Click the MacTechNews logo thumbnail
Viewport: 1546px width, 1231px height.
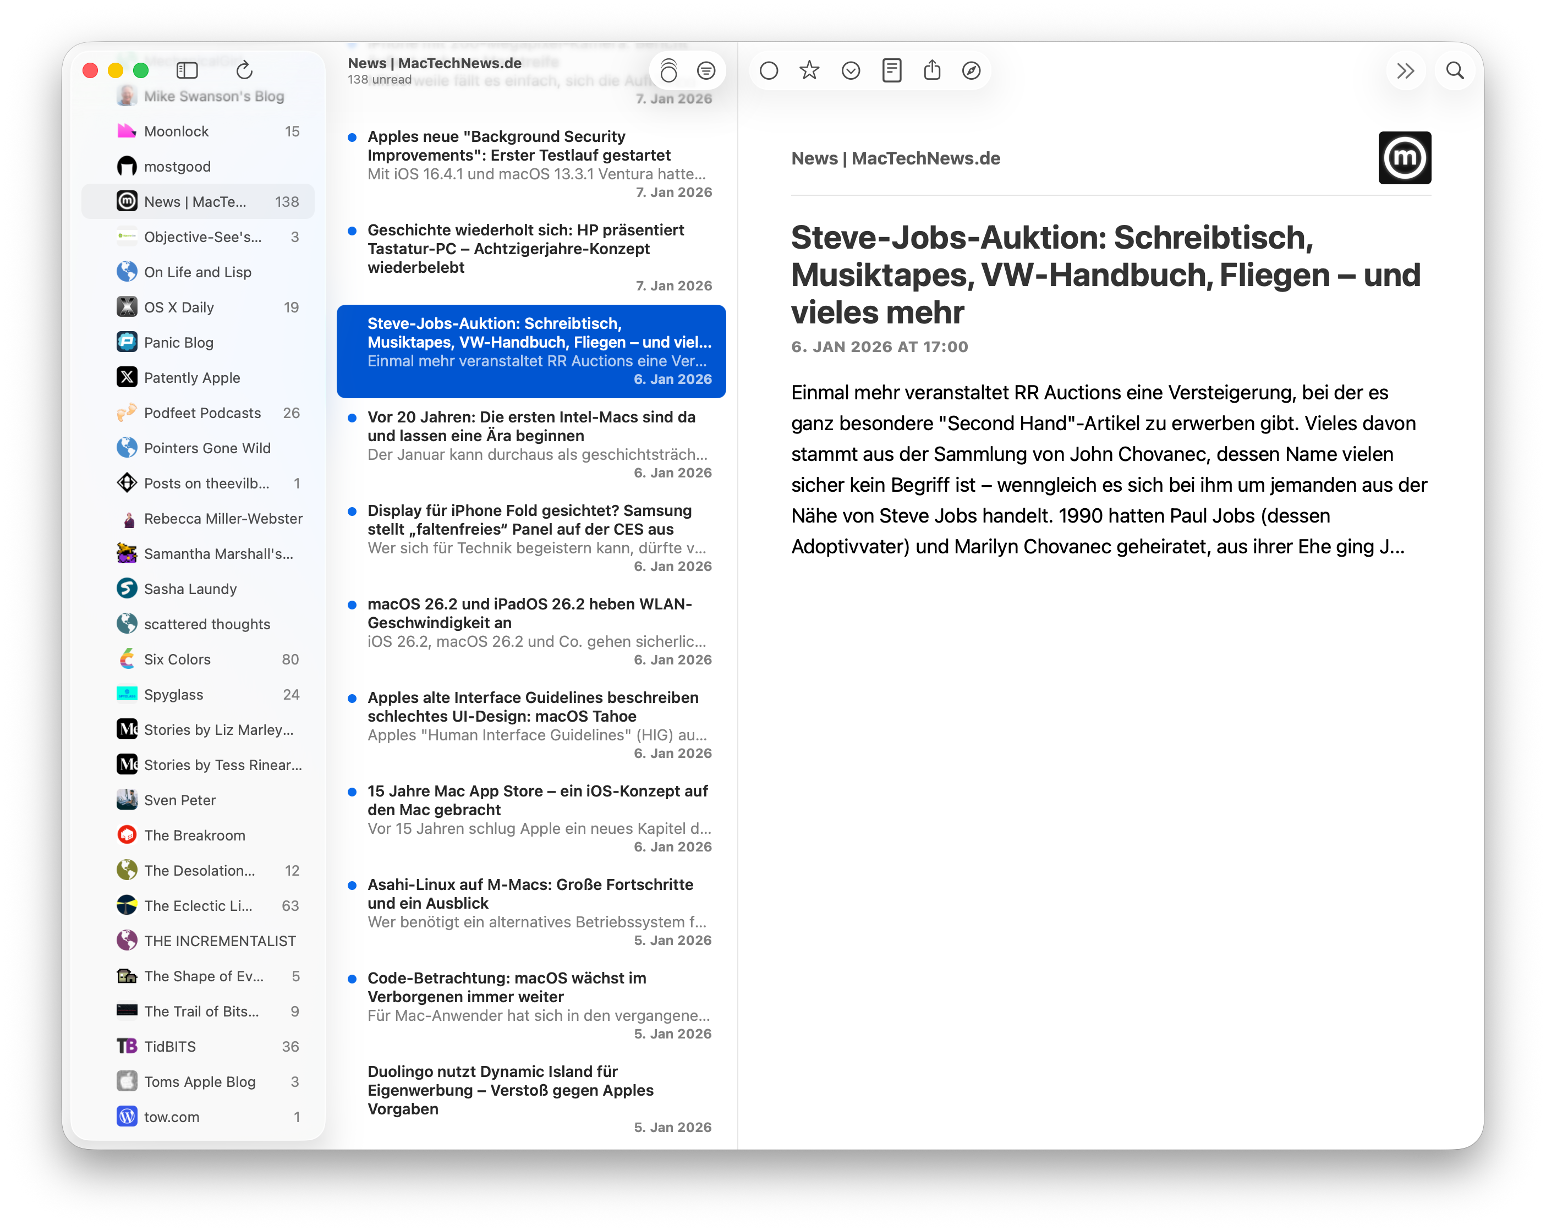click(x=1404, y=158)
